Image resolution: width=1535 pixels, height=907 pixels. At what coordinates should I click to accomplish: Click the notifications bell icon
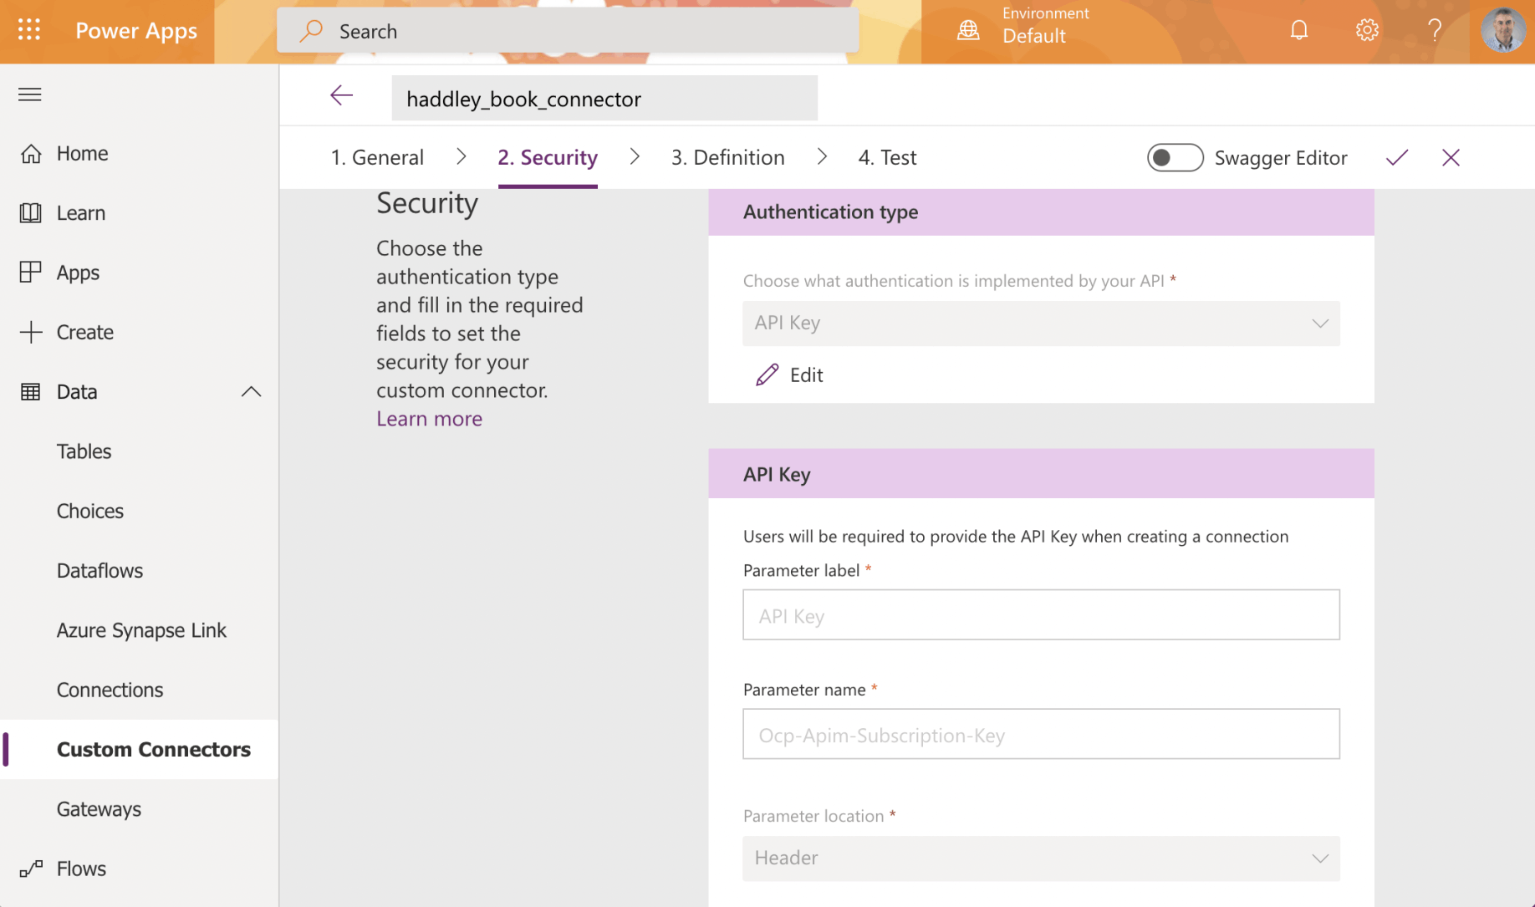point(1298,31)
